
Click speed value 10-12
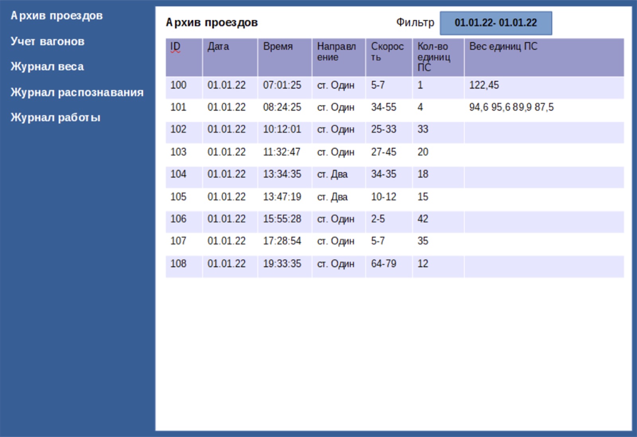click(384, 197)
